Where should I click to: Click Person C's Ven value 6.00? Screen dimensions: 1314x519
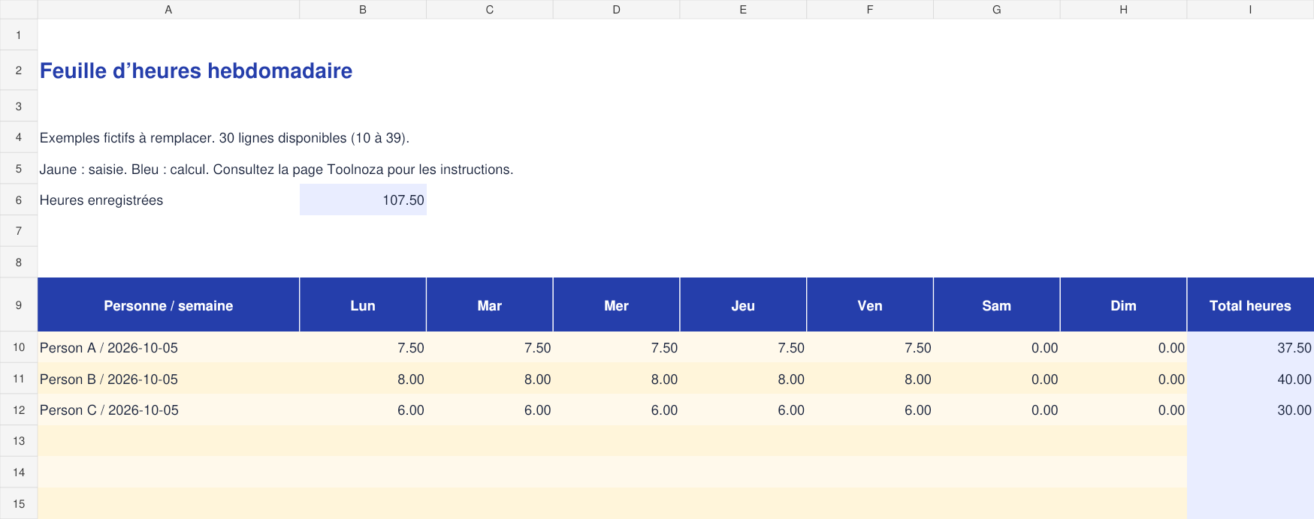coord(870,410)
